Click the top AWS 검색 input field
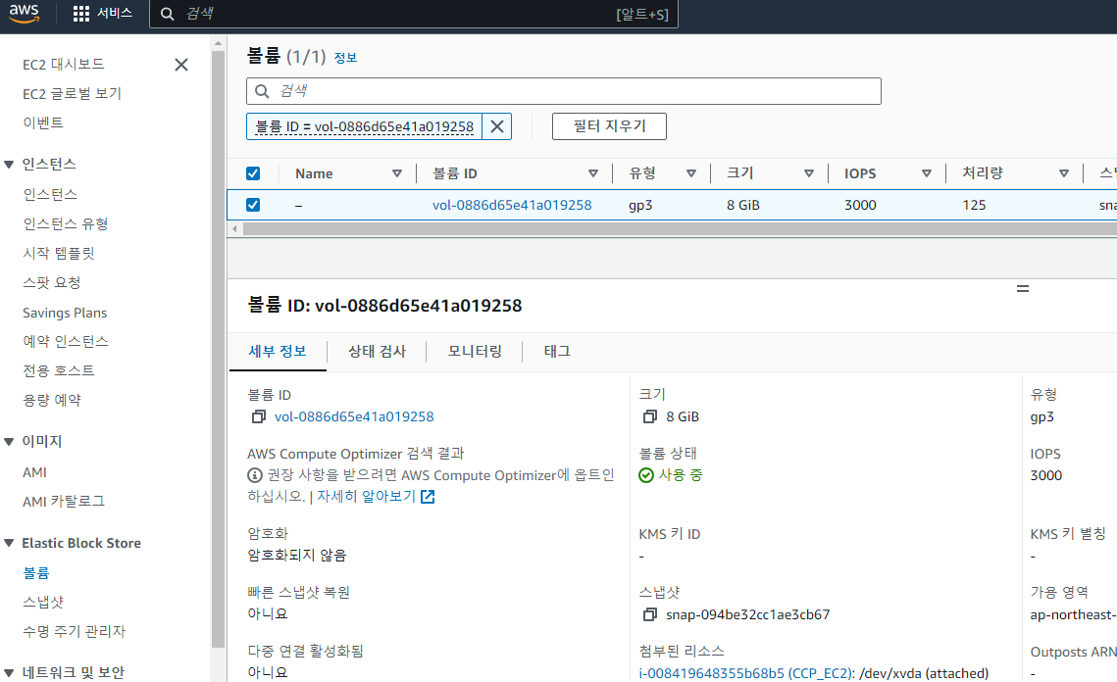 pyautogui.click(x=413, y=15)
